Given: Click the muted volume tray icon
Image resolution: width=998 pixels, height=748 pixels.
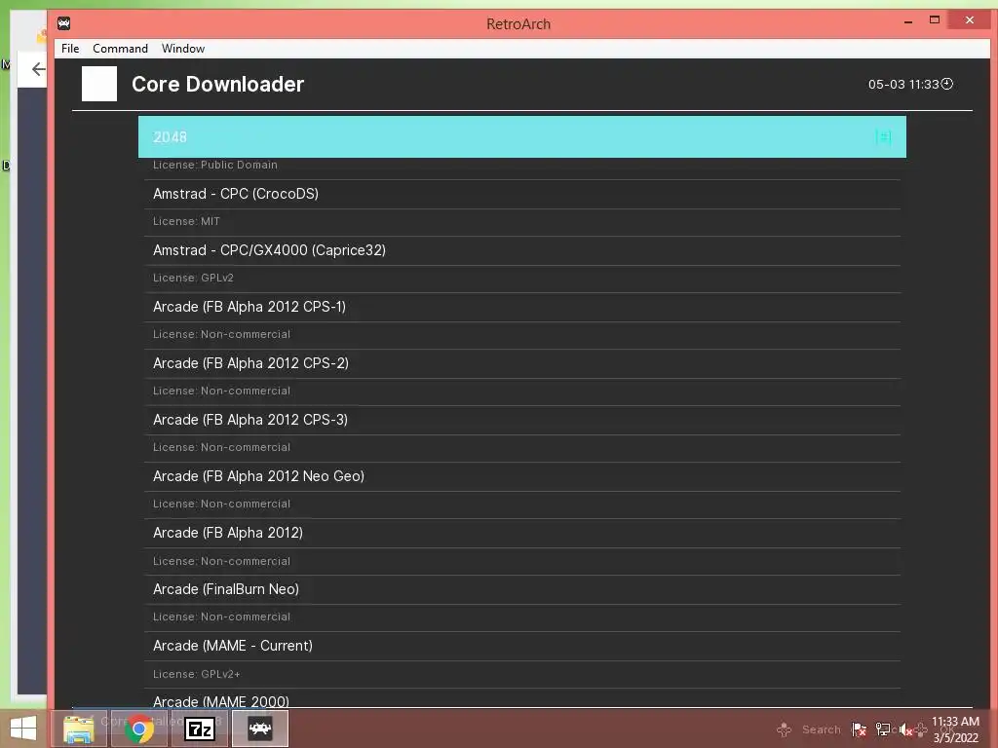Looking at the screenshot, I should click(x=906, y=729).
